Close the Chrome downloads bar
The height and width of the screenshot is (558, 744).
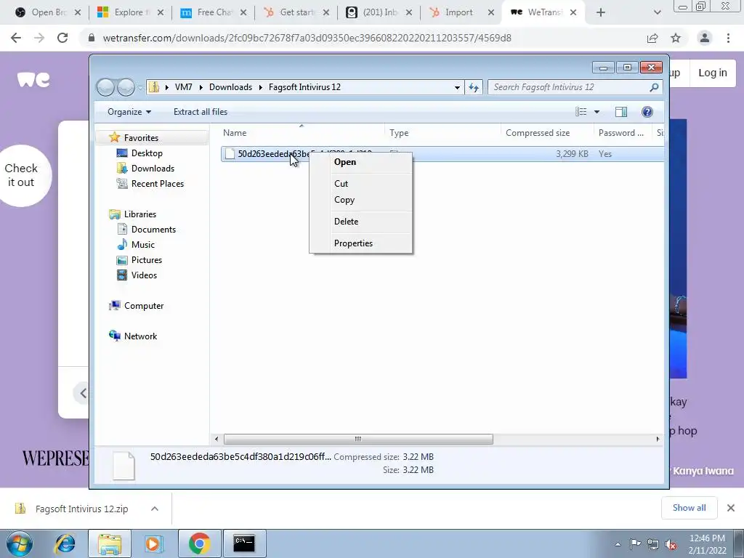click(x=731, y=508)
